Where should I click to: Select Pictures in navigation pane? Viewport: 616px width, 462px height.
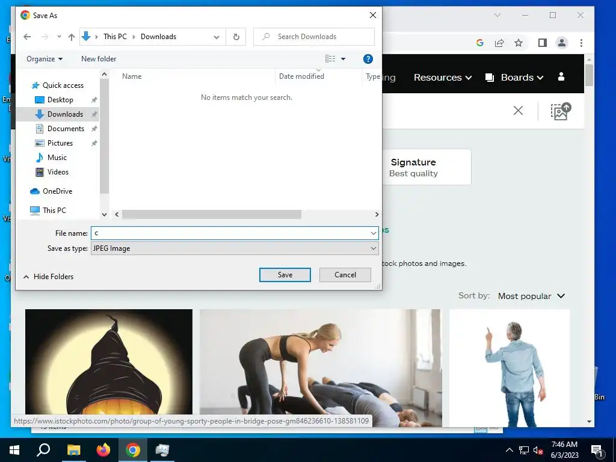tap(60, 143)
